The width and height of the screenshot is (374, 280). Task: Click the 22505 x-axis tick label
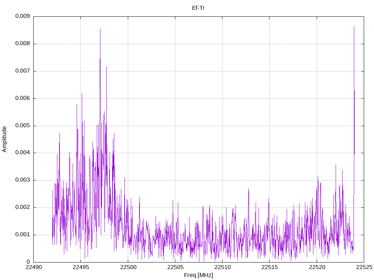175,267
